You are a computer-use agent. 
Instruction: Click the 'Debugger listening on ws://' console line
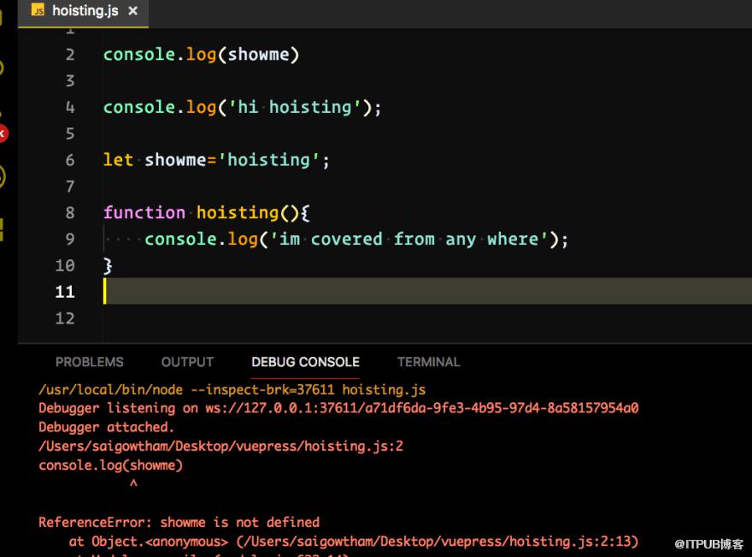(x=338, y=408)
